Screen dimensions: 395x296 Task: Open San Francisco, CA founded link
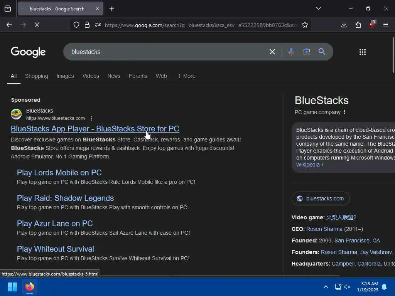click(x=357, y=240)
